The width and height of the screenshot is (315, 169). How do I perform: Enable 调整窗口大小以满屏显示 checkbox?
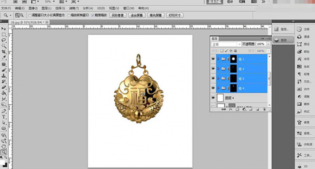tap(30, 16)
